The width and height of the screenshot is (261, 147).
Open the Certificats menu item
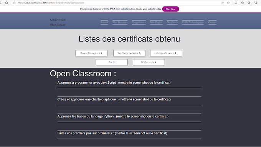(x=172, y=23)
